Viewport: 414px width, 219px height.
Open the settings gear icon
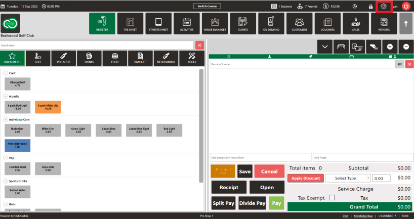tap(384, 7)
